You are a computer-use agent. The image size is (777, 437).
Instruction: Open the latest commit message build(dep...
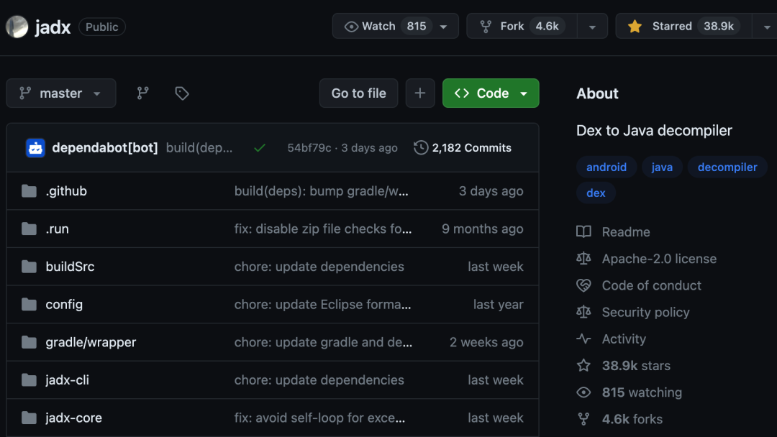(x=199, y=147)
